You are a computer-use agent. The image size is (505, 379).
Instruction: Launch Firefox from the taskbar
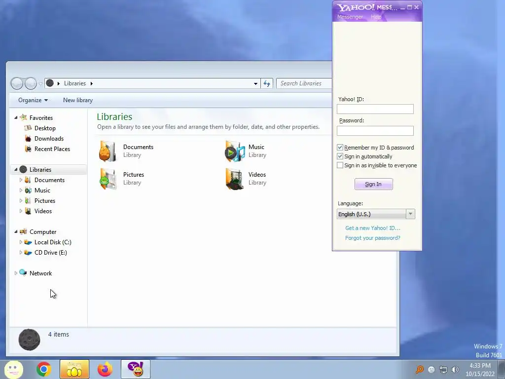105,369
